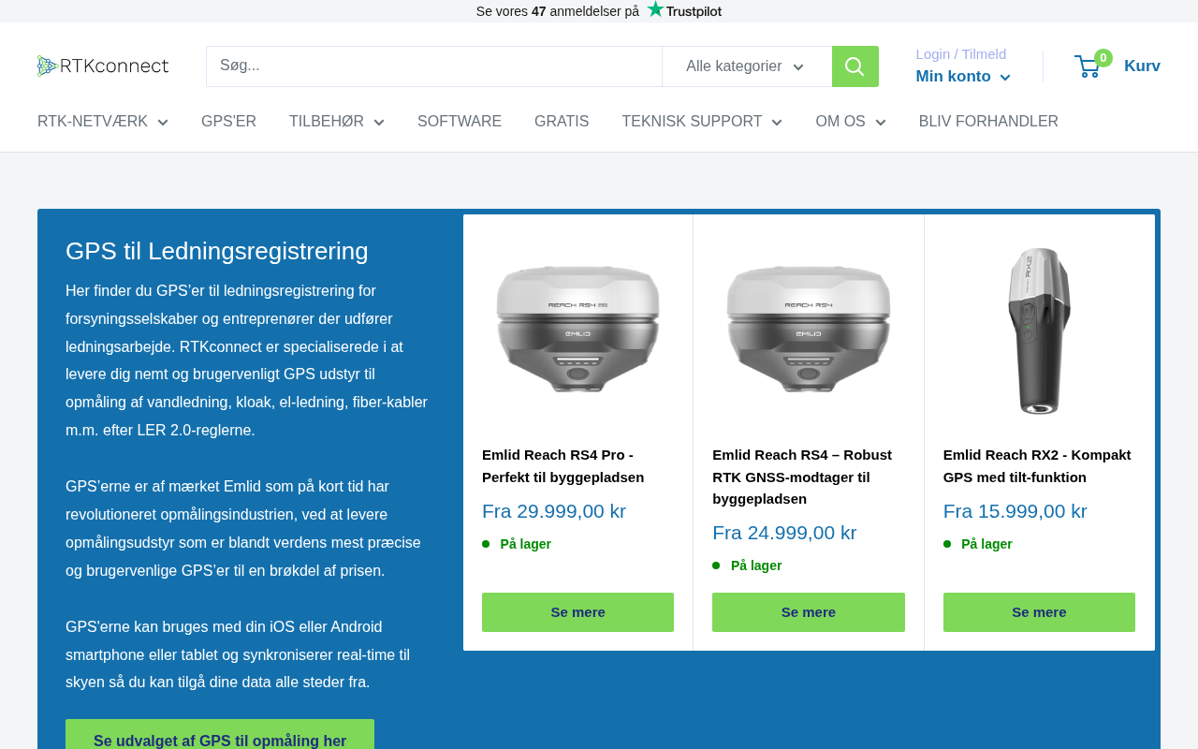Open the Trustpilot star logo link
This screenshot has height=749, width=1198.
pyautogui.click(x=684, y=10)
